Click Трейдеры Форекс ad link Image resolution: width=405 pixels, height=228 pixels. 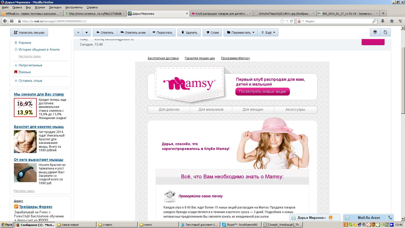[36, 207]
